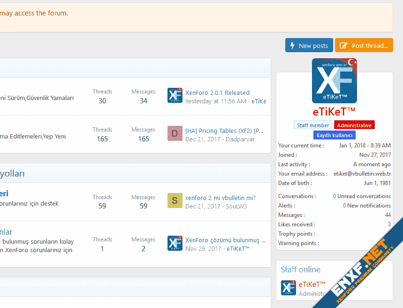Open the New posts button
The height and width of the screenshot is (308, 403).
coord(309,46)
